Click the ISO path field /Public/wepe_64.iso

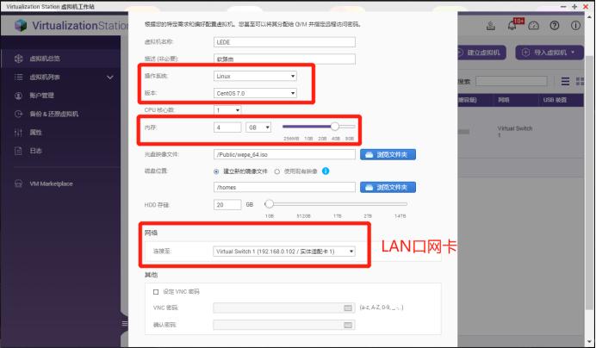[x=284, y=154]
